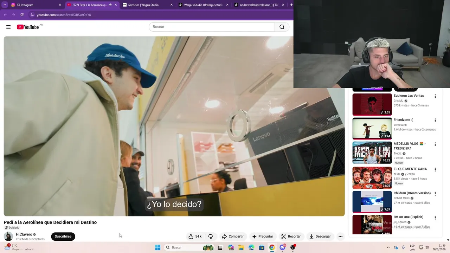Open the volume speaker tray icon
Screen dimensions: 450x253
pos(427,247)
